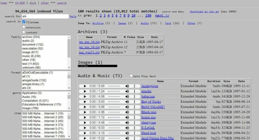The image size is (259, 140).
Task: Enable searching in content
Action: 24,32
